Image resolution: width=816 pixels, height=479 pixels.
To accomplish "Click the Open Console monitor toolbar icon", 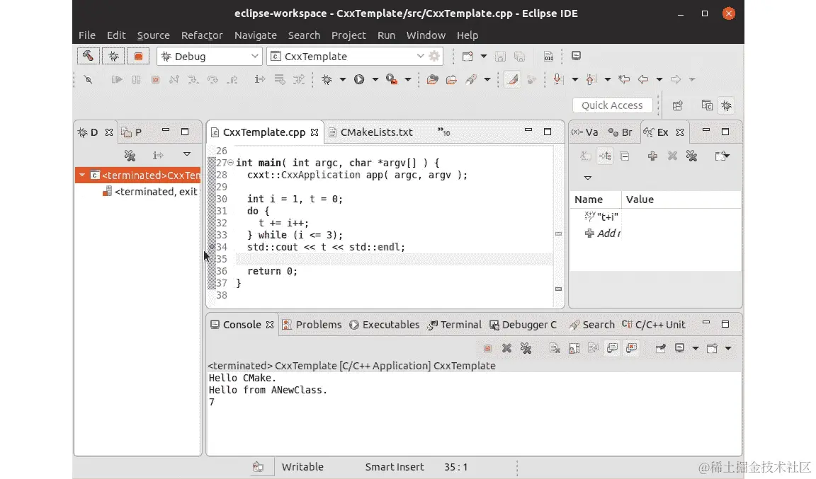I will coord(576,56).
